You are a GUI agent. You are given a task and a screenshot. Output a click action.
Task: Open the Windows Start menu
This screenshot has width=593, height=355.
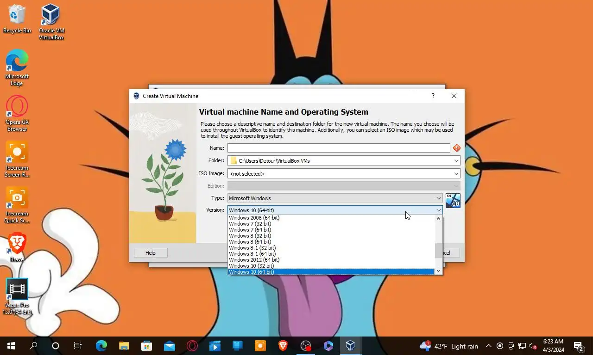(x=11, y=346)
